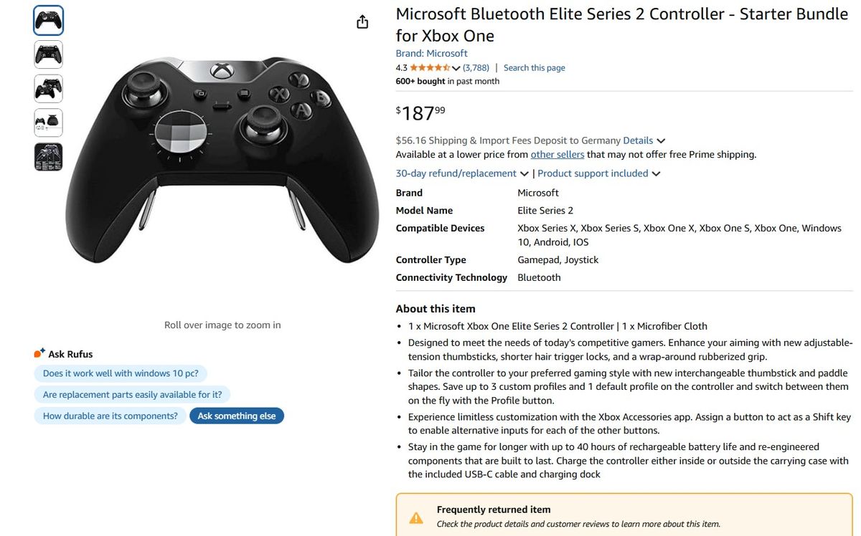Select the second product view thumbnail
861x536 pixels.
pos(48,54)
